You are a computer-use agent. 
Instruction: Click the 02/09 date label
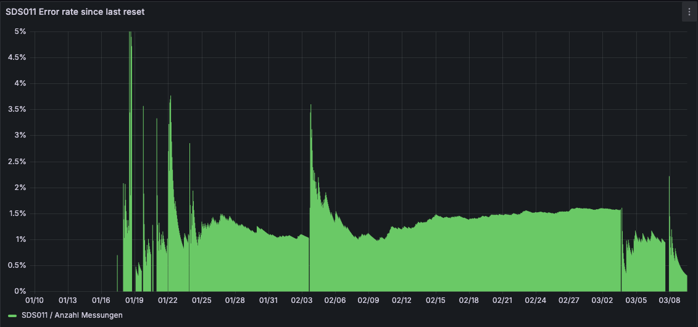pyautogui.click(x=368, y=300)
